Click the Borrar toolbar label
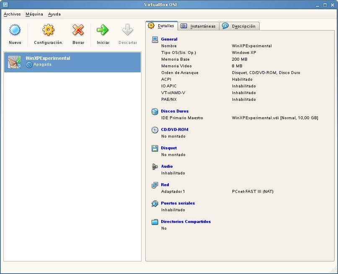The width and height of the screenshot is (338, 274). point(78,42)
